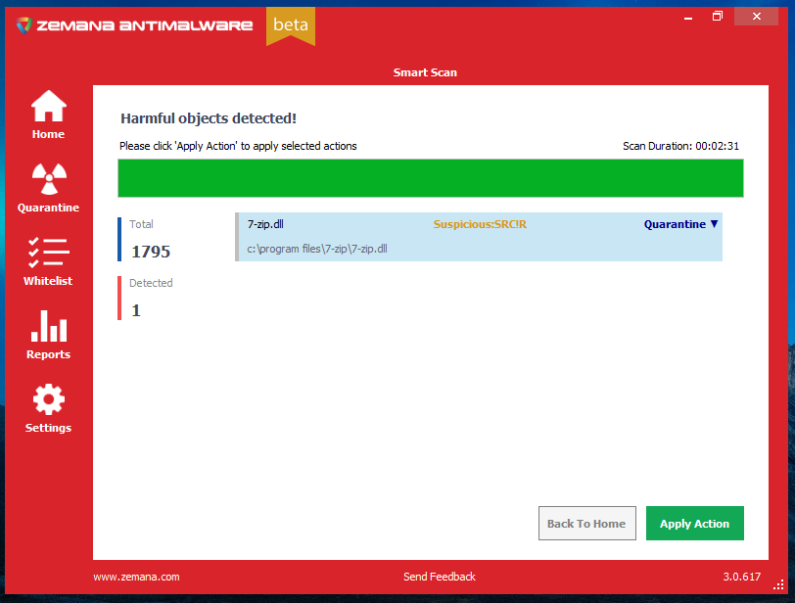Click the 'Please click Apply Action' instruction text
This screenshot has height=603, width=795.
[x=238, y=146]
